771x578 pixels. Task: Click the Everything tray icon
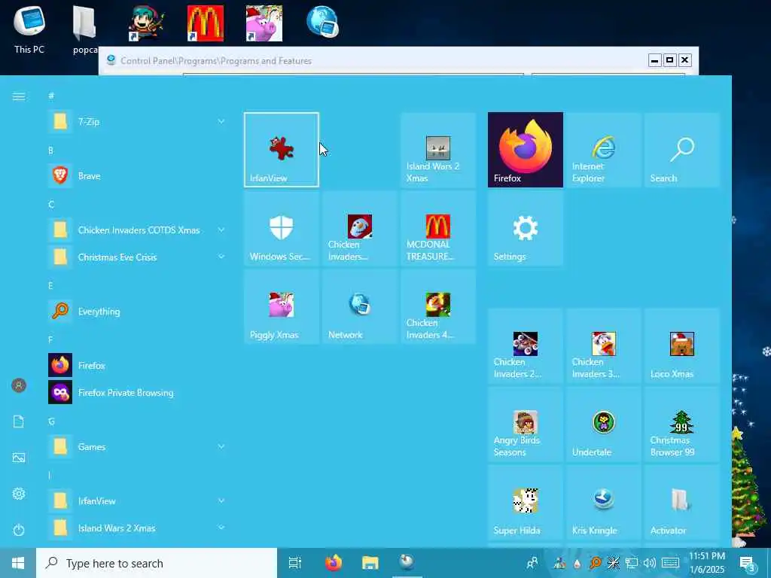tap(595, 563)
